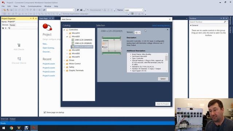
Task: Pin the Toolbox panel
Action: (x=224, y=19)
